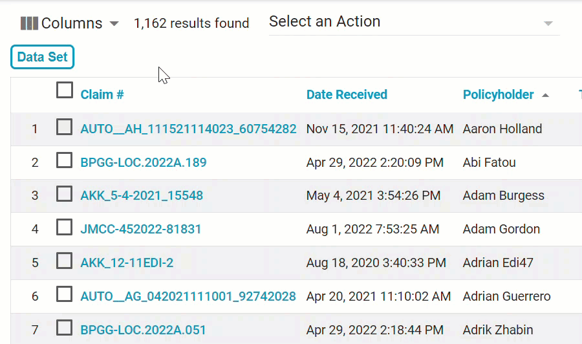The height and width of the screenshot is (344, 582).
Task: Toggle the select-all header checkbox
Action: [x=65, y=91]
